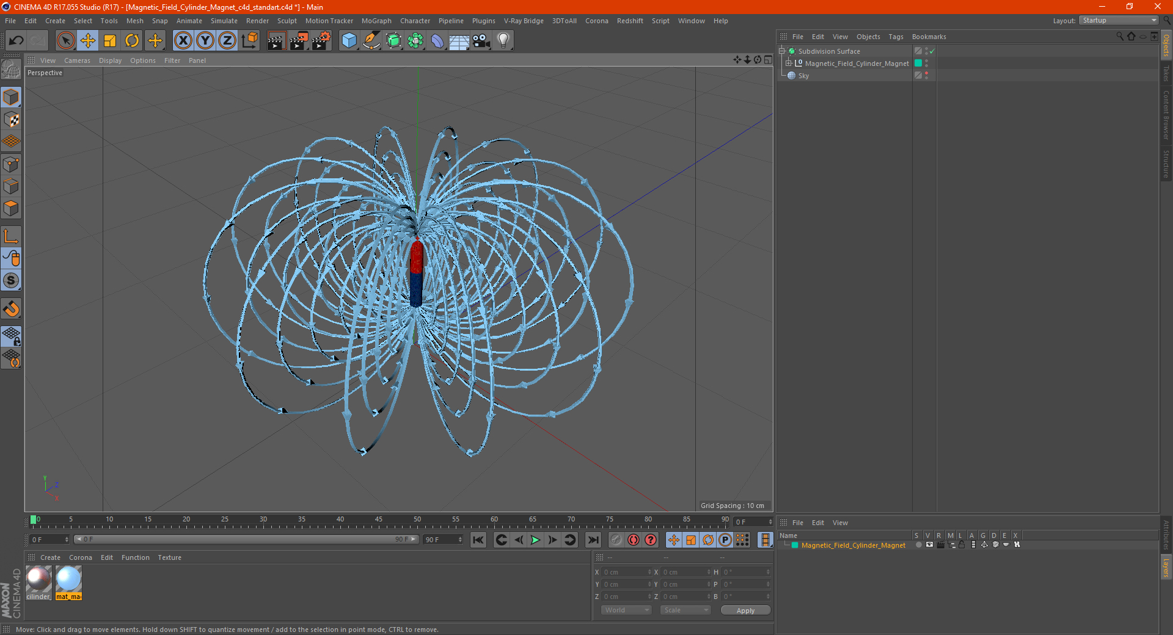Activate the Scale tool
The height and width of the screenshot is (635, 1173).
[110, 41]
